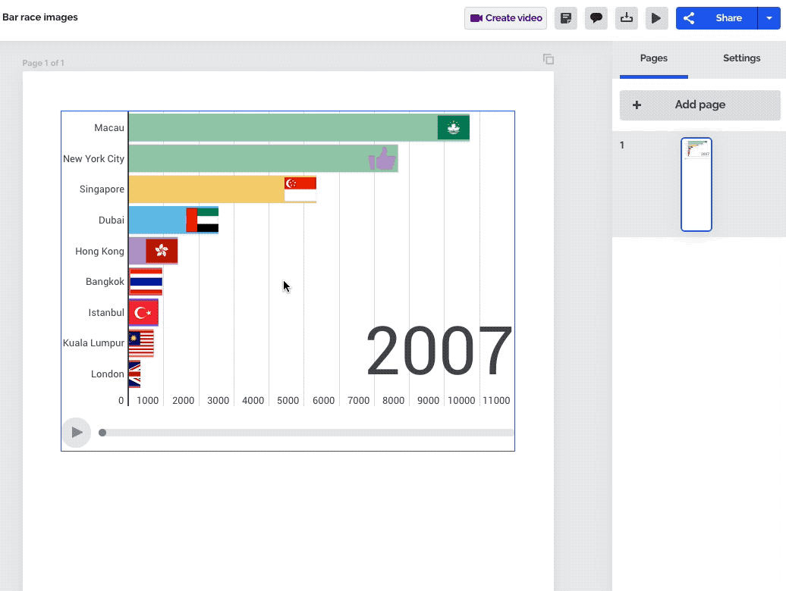Click the Add page button
Screen dimensions: 786x591
tap(700, 105)
